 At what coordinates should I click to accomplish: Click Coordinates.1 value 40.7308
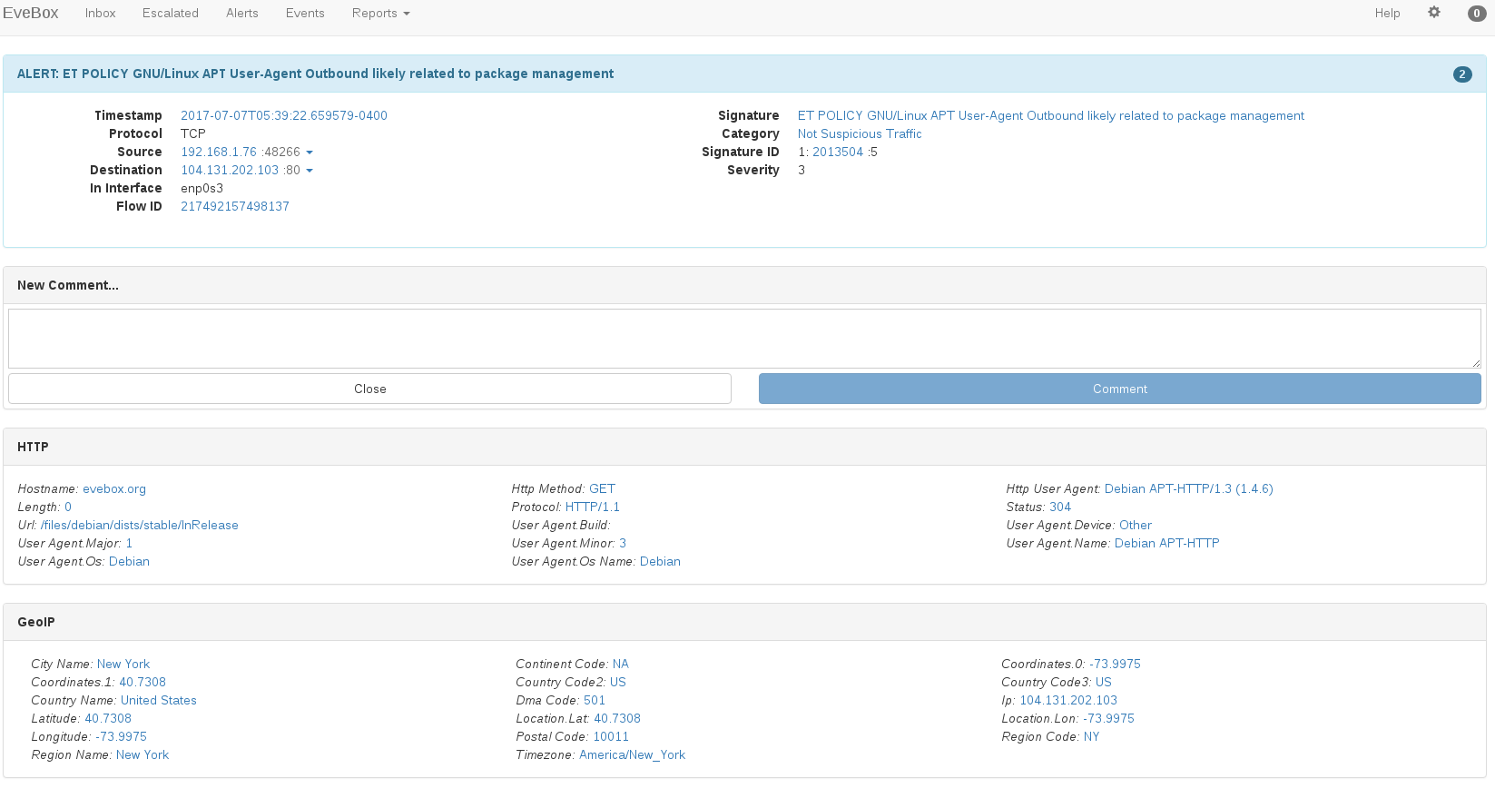coord(143,683)
